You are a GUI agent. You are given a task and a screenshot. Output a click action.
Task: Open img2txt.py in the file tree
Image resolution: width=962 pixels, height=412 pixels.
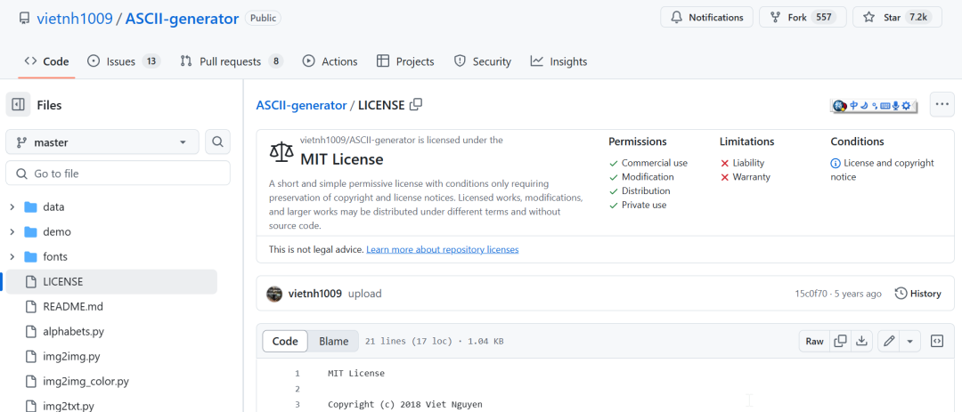click(x=68, y=406)
